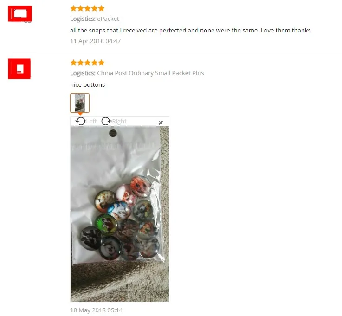Select the ePacket logistics text
342x316 pixels.
(x=108, y=19)
